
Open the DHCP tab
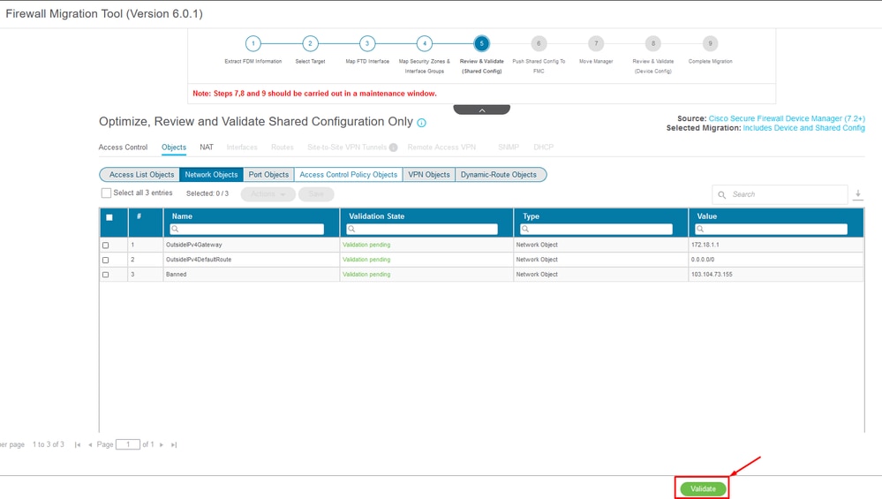[x=543, y=147]
